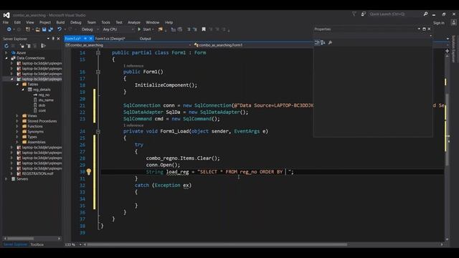Click the notifications flag icon

pos(354,14)
